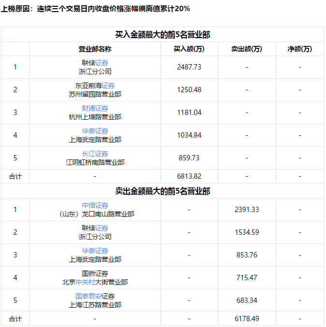
Task: Click the 买入金额最大的前5名营业部 heading
Action: 163,34
